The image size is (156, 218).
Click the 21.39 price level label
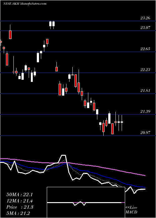click(x=145, y=111)
